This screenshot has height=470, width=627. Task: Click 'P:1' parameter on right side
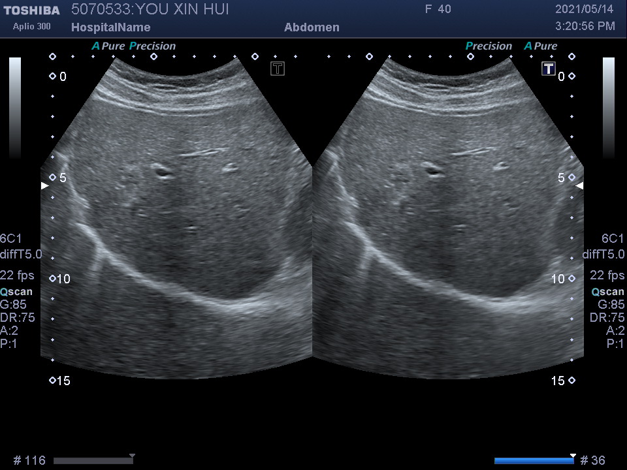point(616,343)
